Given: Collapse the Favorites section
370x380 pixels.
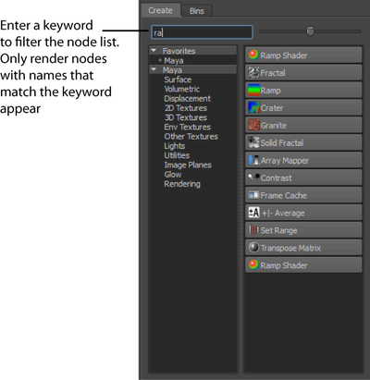Looking at the screenshot, I should click(154, 51).
